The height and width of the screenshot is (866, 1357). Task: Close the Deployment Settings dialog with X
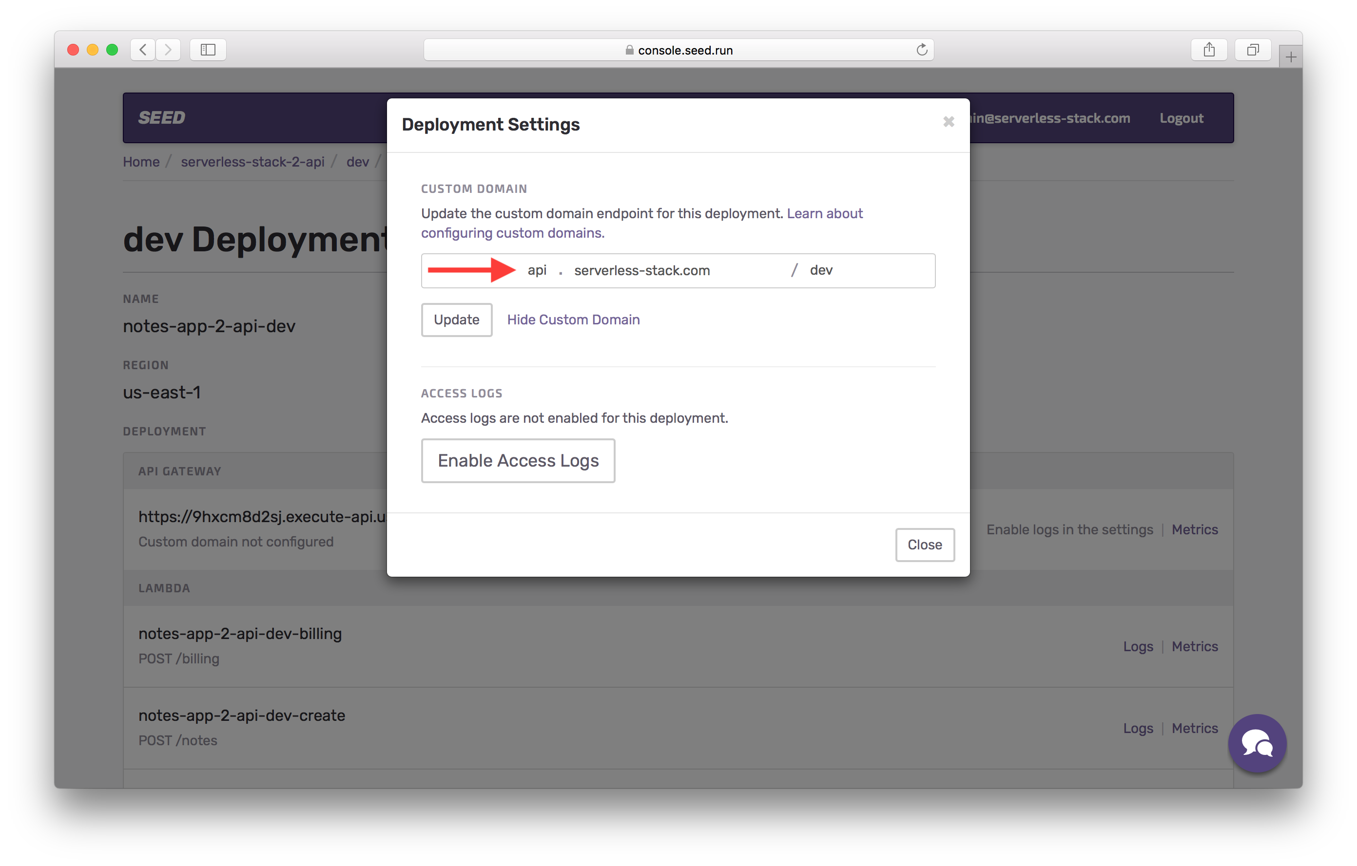coord(949,122)
